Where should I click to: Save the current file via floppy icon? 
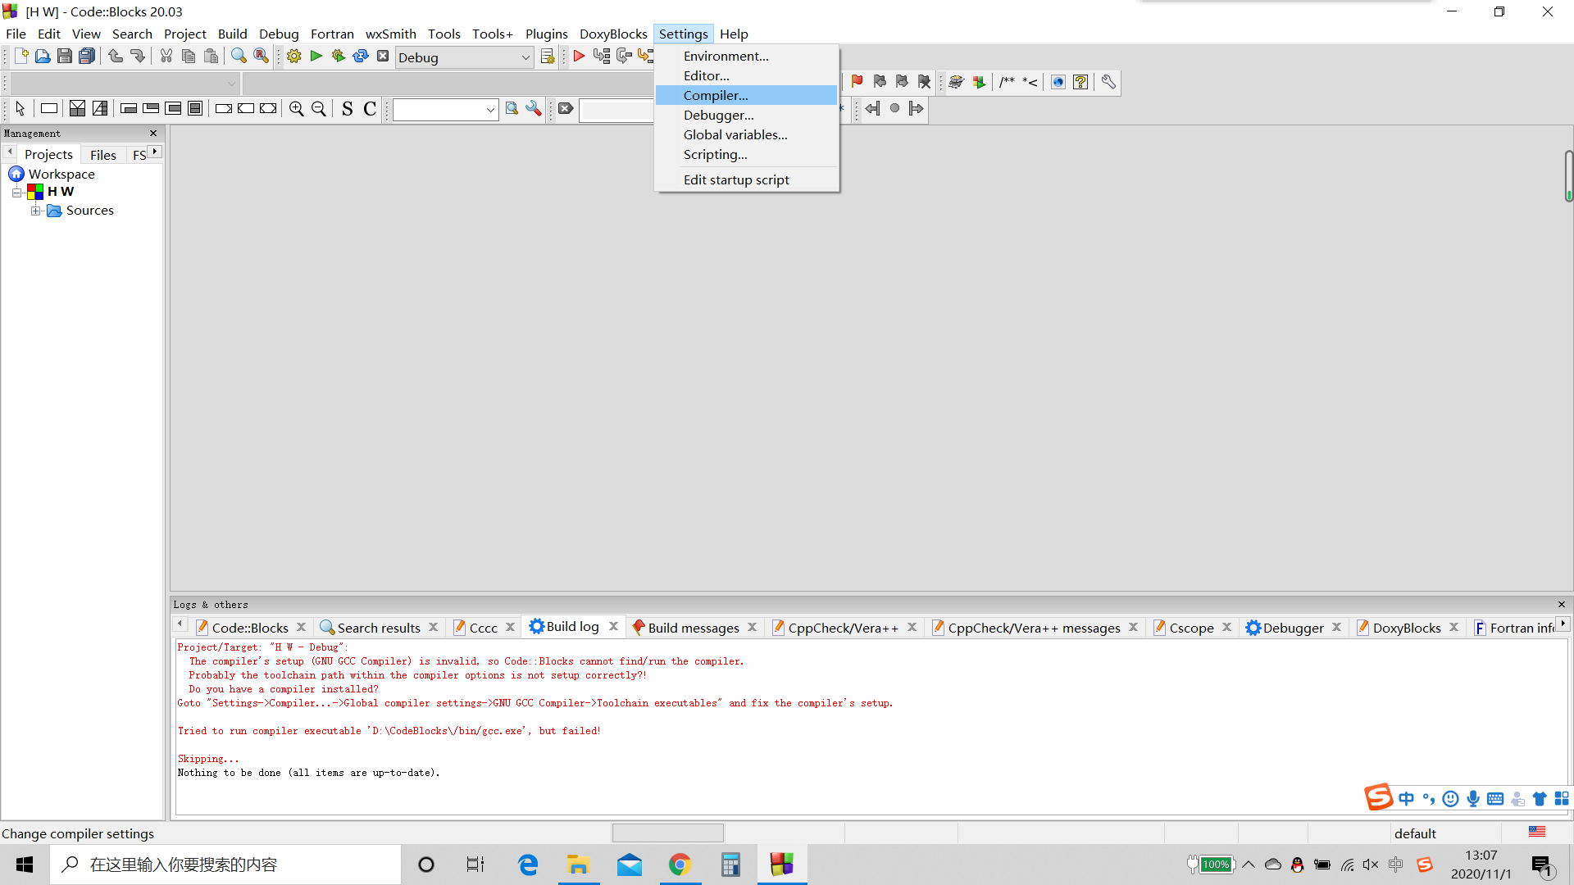pyautogui.click(x=65, y=57)
